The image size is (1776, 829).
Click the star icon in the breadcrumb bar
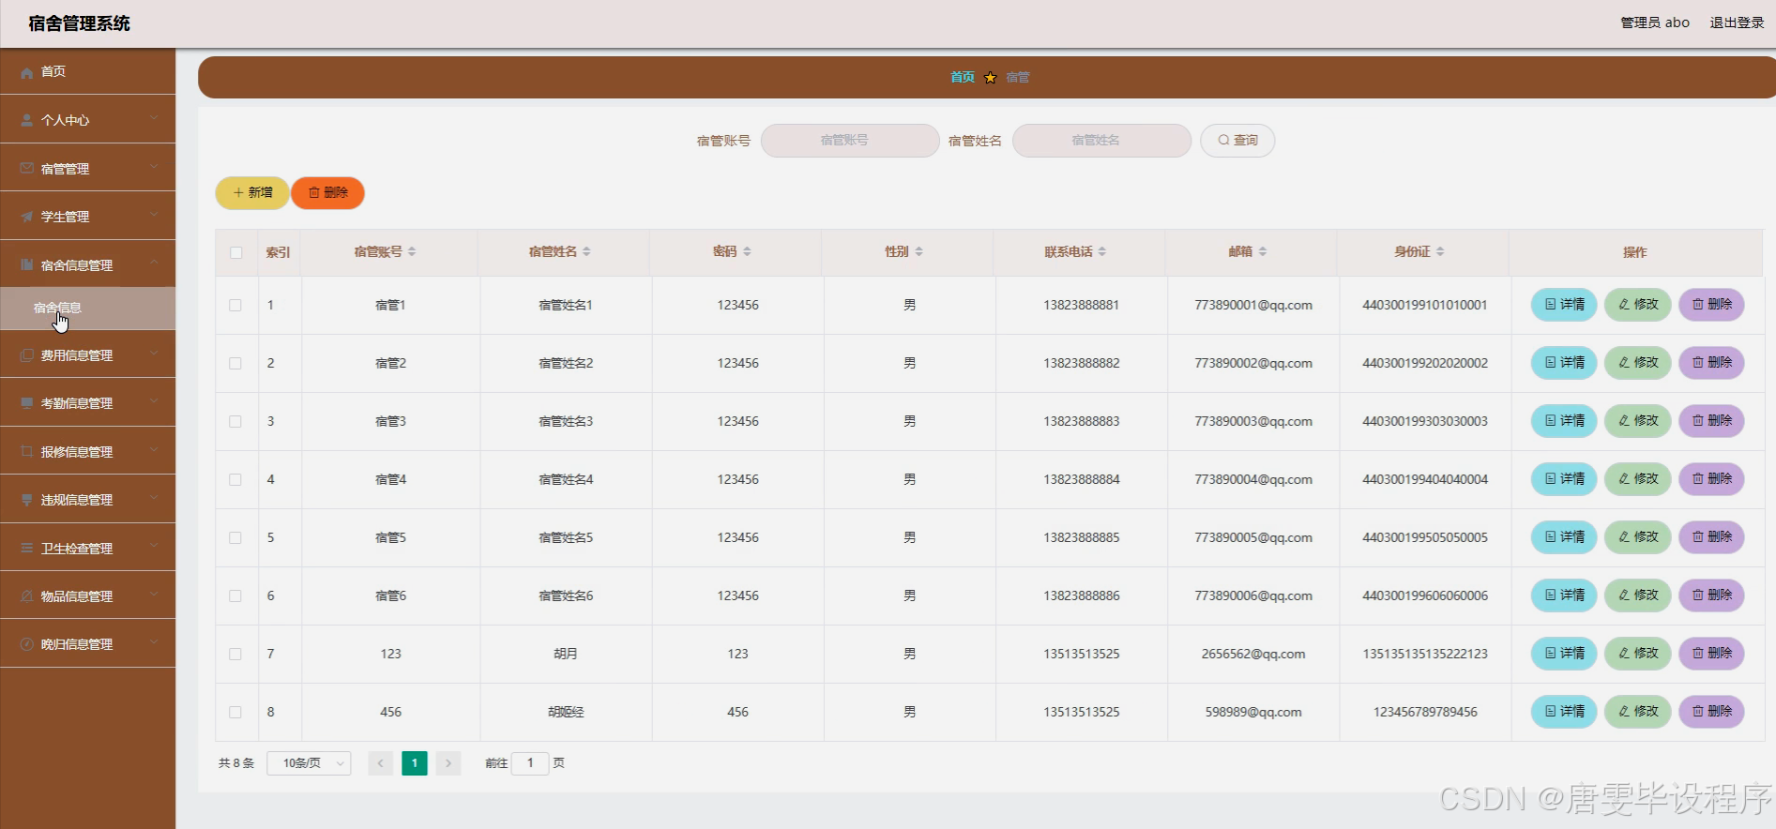990,77
